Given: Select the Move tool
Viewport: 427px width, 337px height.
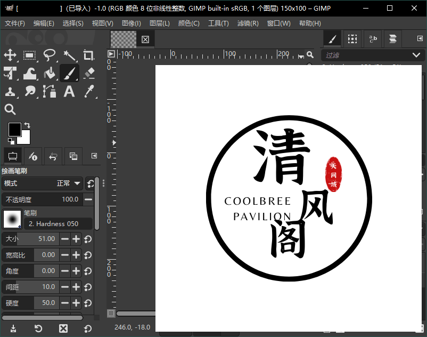Looking at the screenshot, I should point(10,55).
